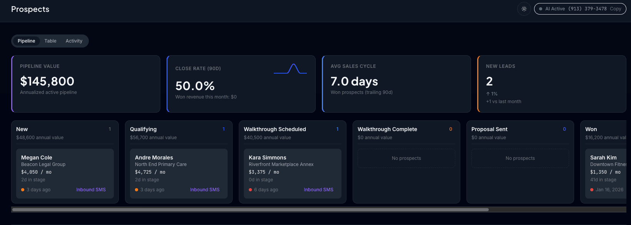Open Sarah Kim prospect card
This screenshot has width=631, height=225.
click(606, 174)
